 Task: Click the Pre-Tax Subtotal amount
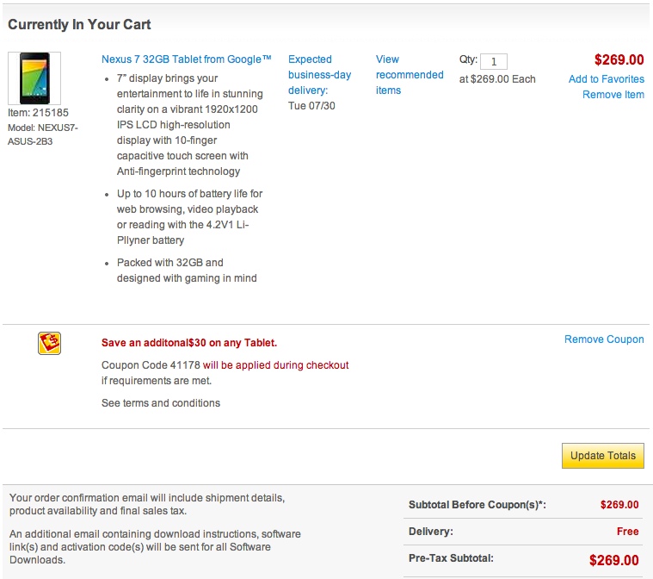click(x=613, y=560)
